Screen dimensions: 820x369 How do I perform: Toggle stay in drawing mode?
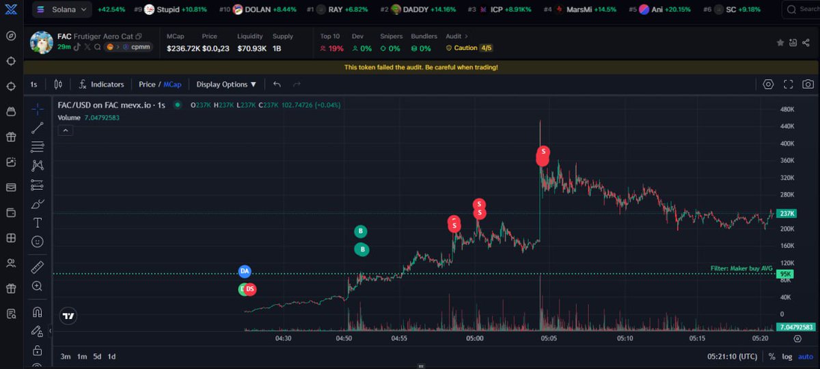38,331
